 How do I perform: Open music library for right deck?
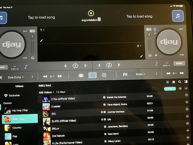click(x=178, y=16)
